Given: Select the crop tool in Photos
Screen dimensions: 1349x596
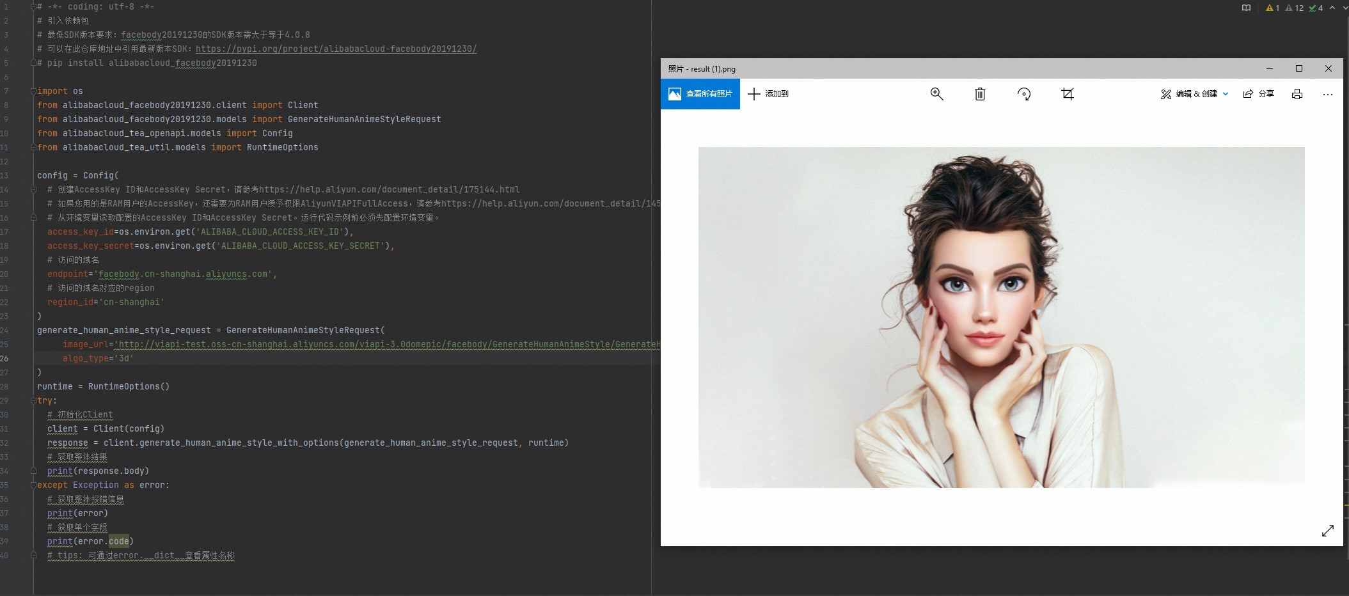Looking at the screenshot, I should pos(1068,94).
